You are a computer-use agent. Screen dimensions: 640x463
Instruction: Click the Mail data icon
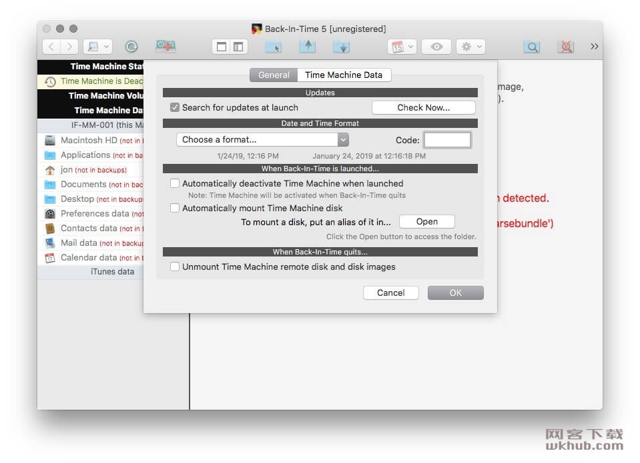50,243
